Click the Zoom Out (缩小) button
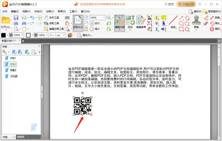This screenshot has height=141, width=222. 95,29
